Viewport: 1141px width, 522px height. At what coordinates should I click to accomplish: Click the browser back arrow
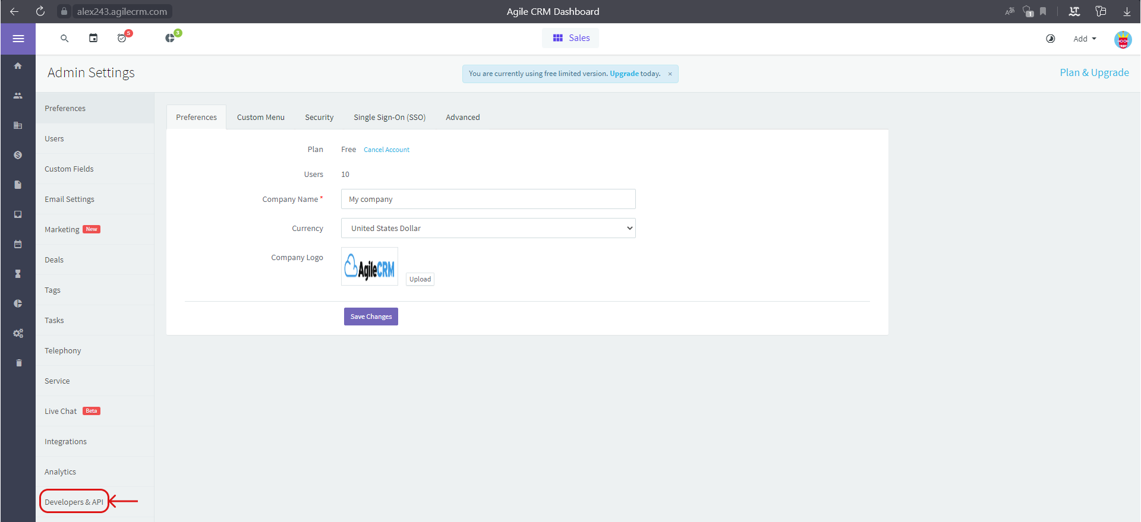coord(14,11)
